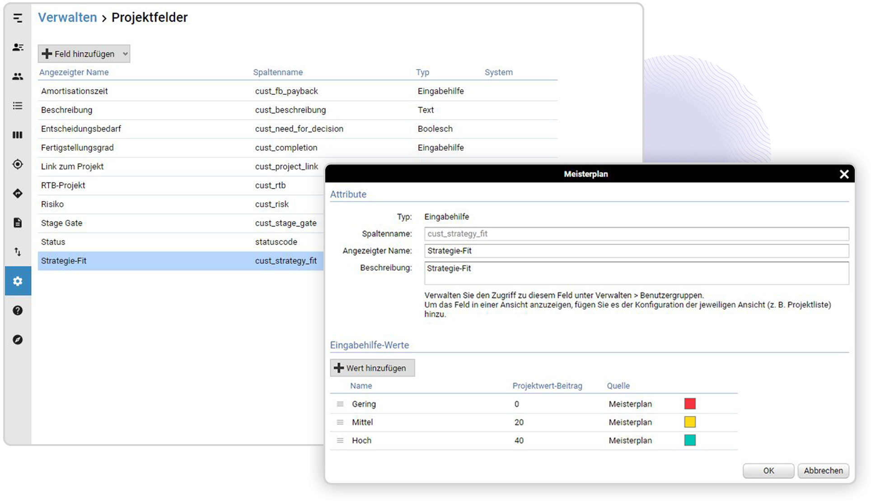This screenshot has width=871, height=501.
Task: Select the Amortisationszeit row
Action: click(298, 91)
